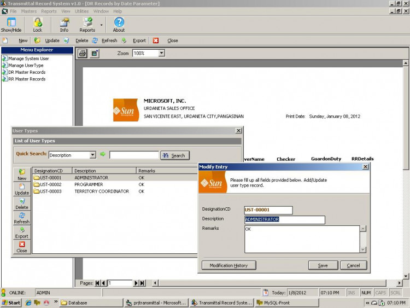
Task: Expand the Reports dropdown arrow in toolbar
Action: point(102,25)
